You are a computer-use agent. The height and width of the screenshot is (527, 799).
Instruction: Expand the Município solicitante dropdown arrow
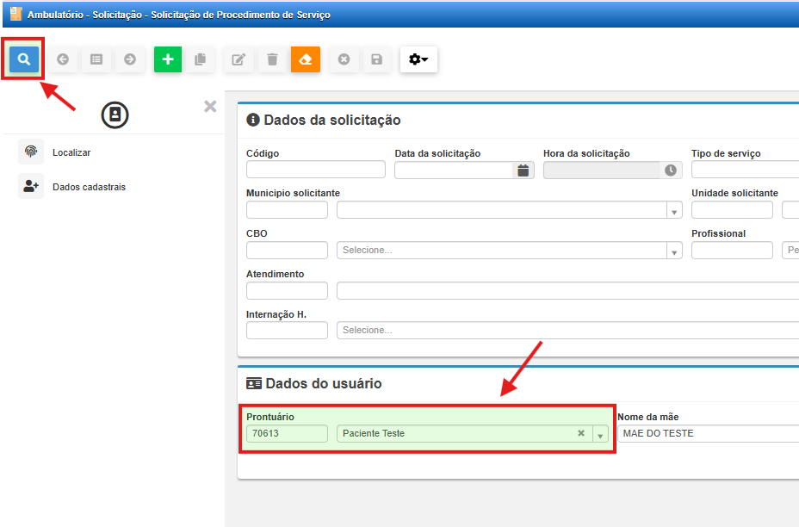pos(672,211)
